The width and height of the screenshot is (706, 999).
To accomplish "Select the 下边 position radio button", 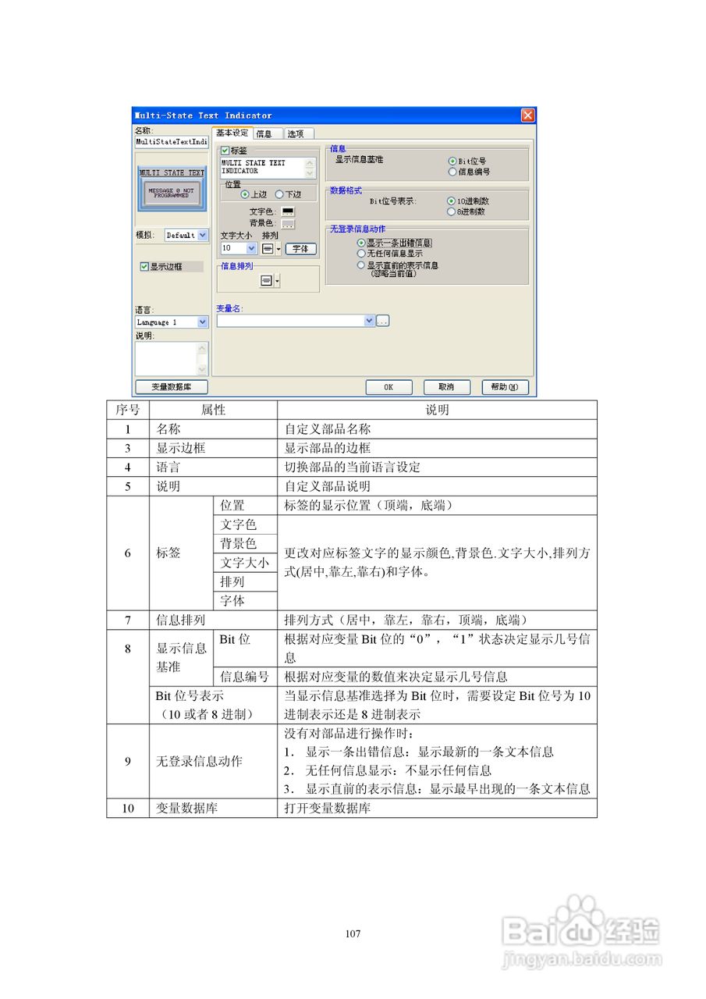I will click(278, 193).
